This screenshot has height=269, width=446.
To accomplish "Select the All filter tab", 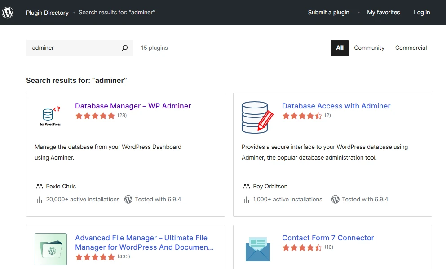I will (340, 48).
